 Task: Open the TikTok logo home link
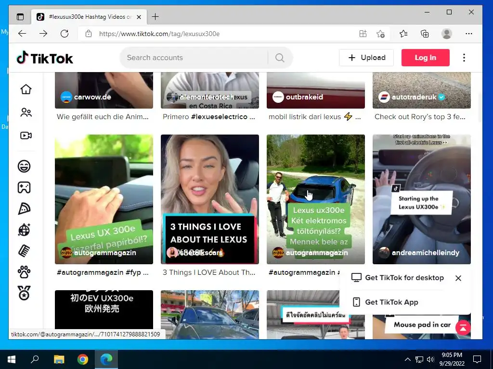click(45, 58)
